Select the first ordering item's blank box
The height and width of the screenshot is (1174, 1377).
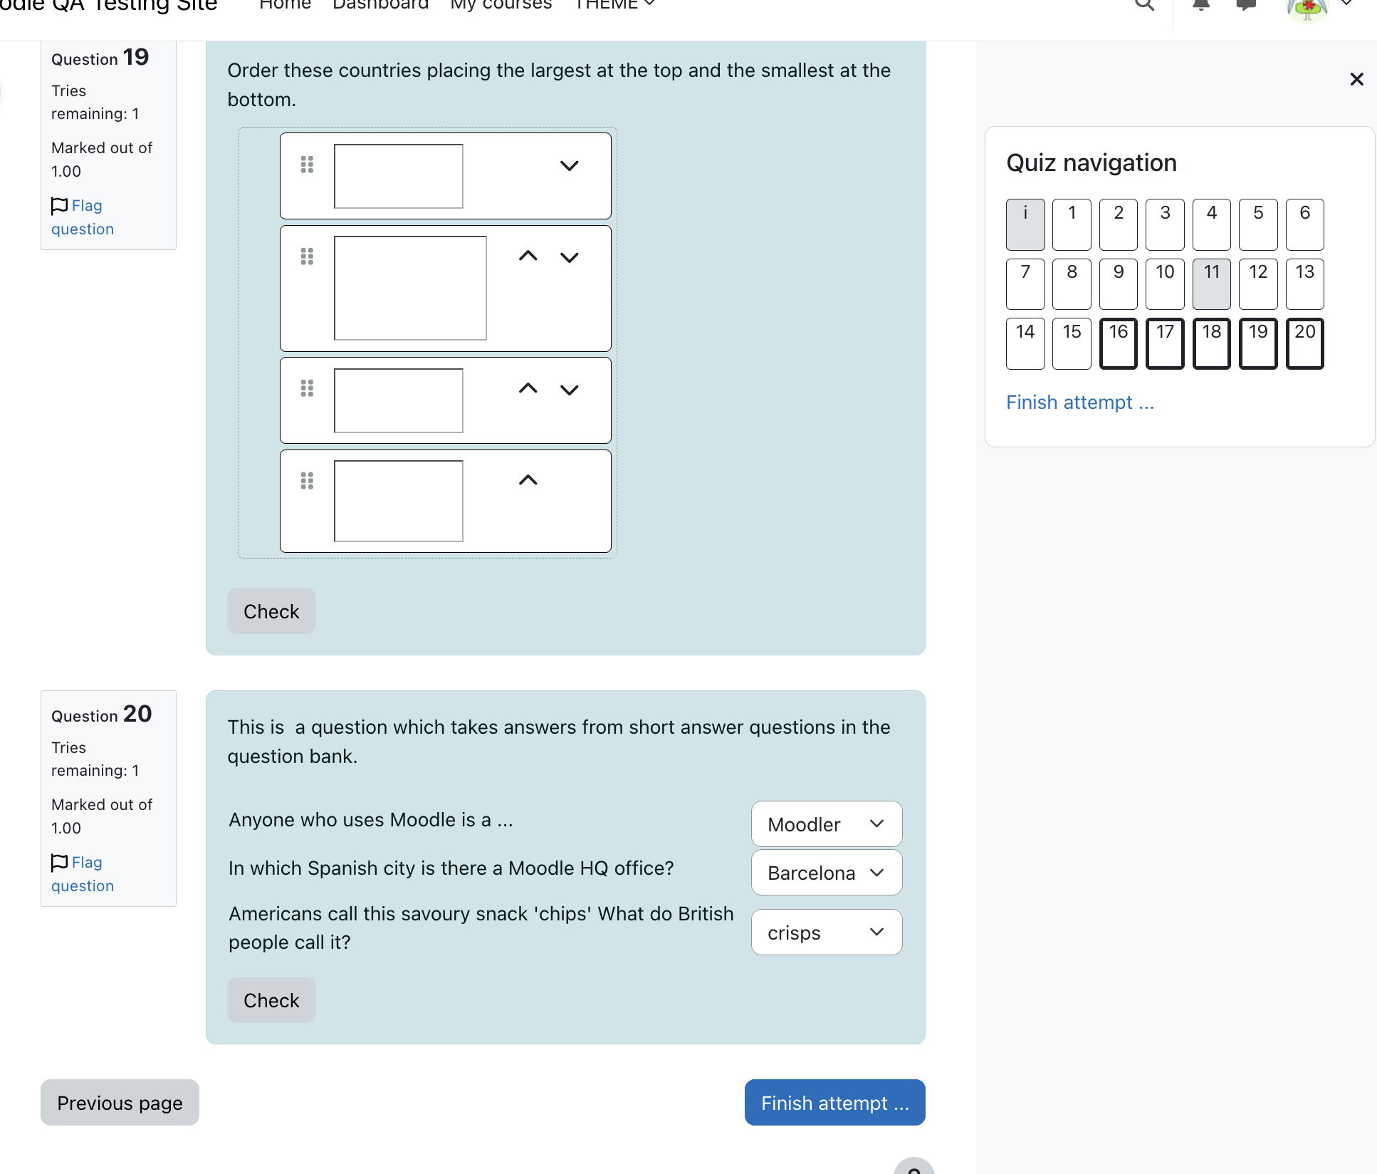coord(399,177)
